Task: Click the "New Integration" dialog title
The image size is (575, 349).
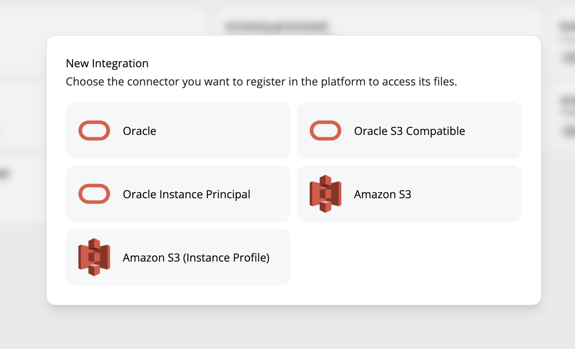Action: coord(107,63)
